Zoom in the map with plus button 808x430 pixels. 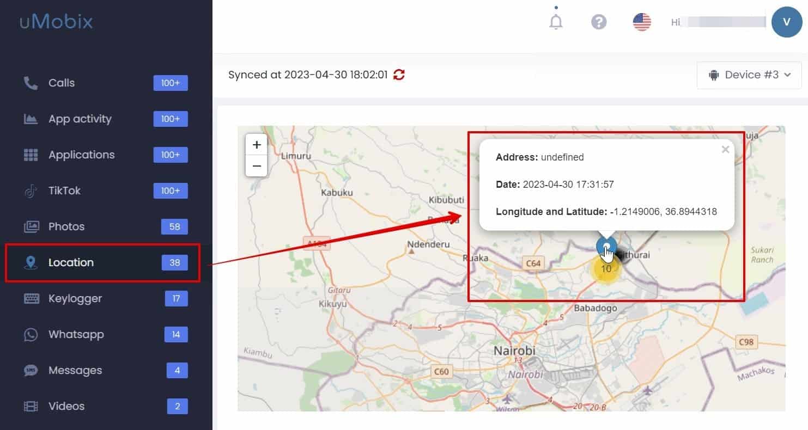pyautogui.click(x=257, y=145)
